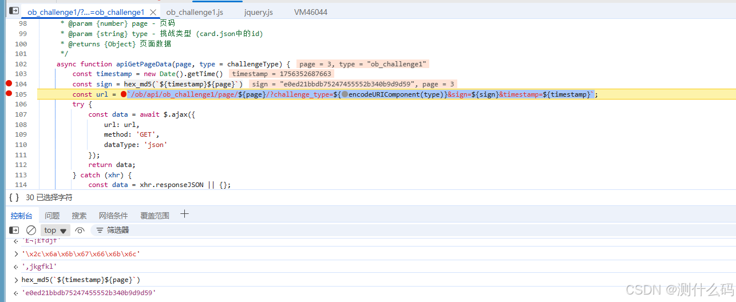Image resolution: width=736 pixels, height=302 pixels.
Task: Set a breakpoint on line 103
Action: [x=21, y=74]
